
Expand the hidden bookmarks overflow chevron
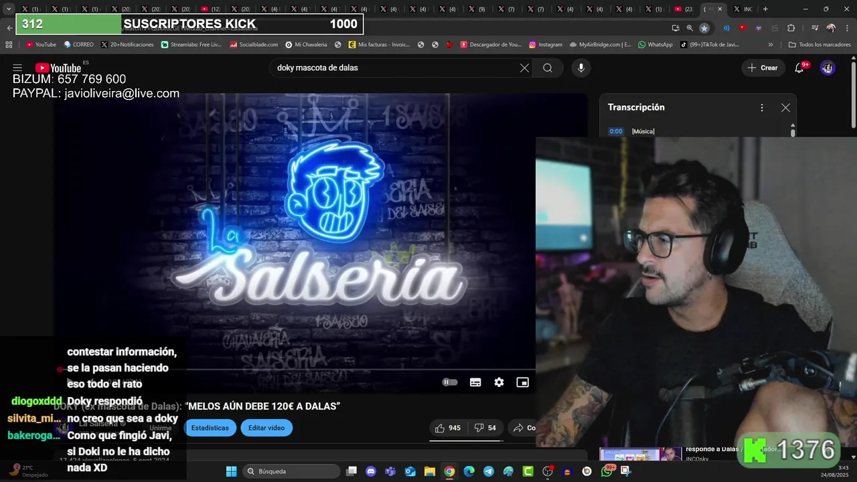click(771, 45)
